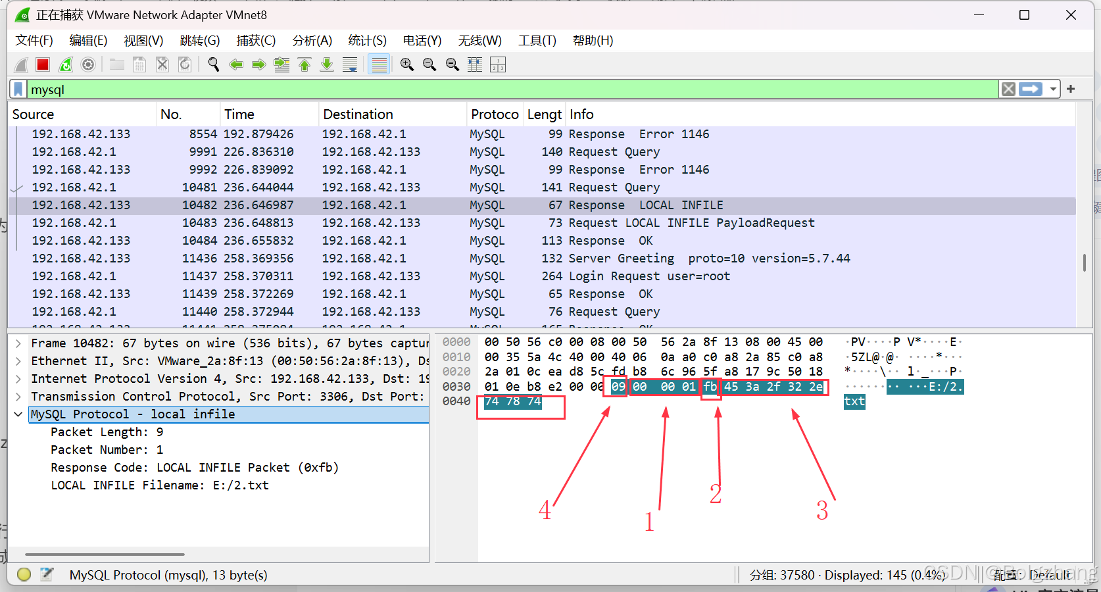The height and width of the screenshot is (592, 1101).
Task: Select packet 11437 Login Request user=root
Action: (542, 276)
